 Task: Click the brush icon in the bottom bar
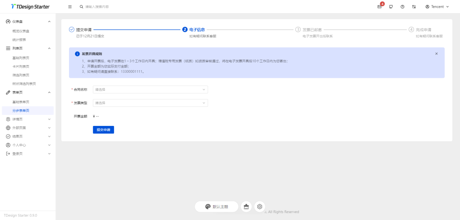pyautogui.click(x=246, y=207)
